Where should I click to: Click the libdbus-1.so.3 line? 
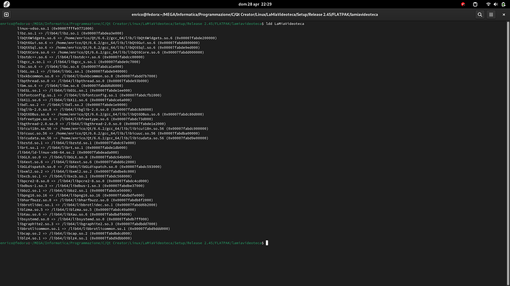click(x=81, y=186)
